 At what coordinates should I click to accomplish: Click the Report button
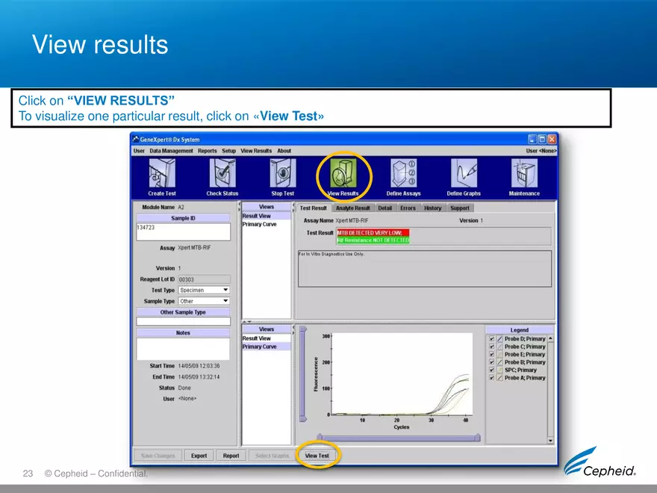[231, 455]
